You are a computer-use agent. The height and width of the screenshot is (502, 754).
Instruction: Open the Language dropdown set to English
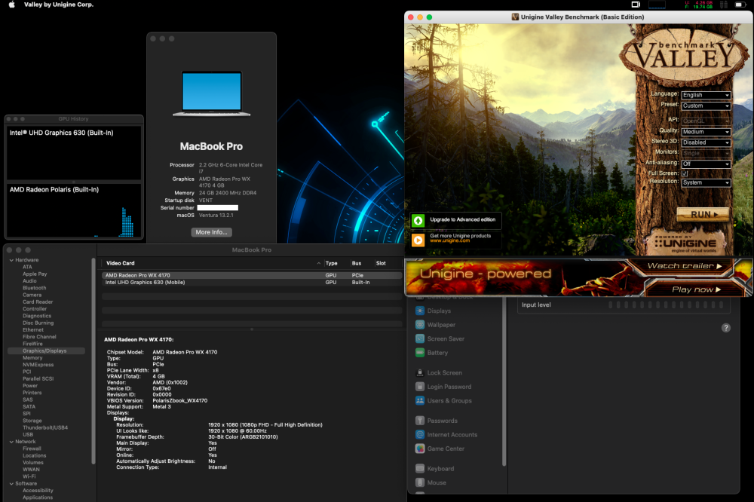pos(706,95)
